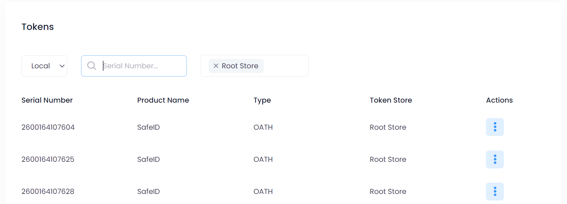Focus the Serial Number search field

point(142,66)
